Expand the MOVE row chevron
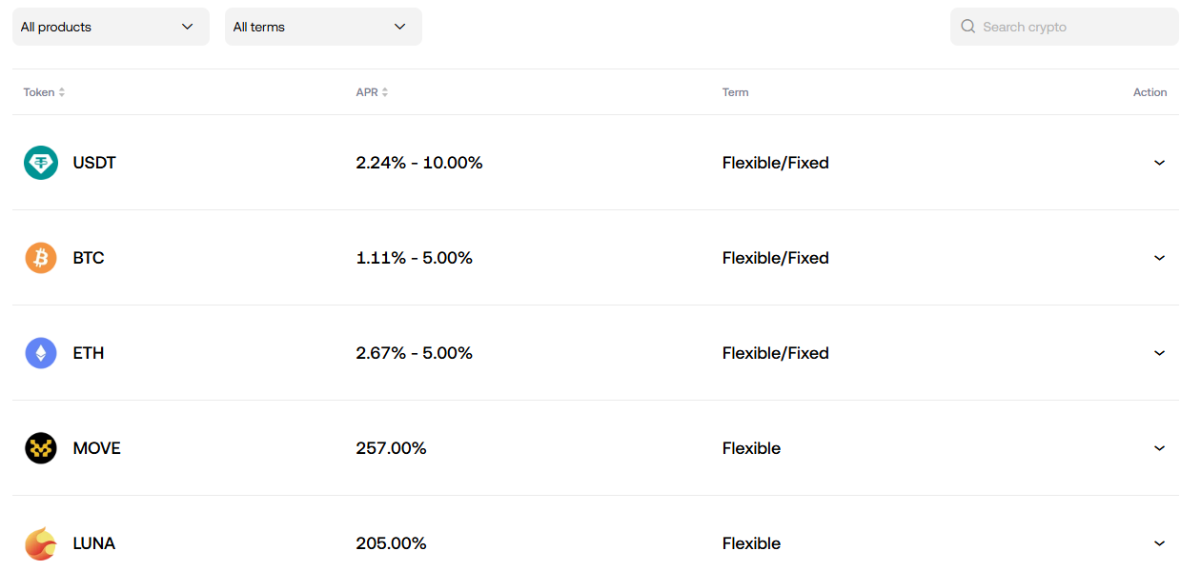Screen dimensions: 1201x571 [1159, 448]
